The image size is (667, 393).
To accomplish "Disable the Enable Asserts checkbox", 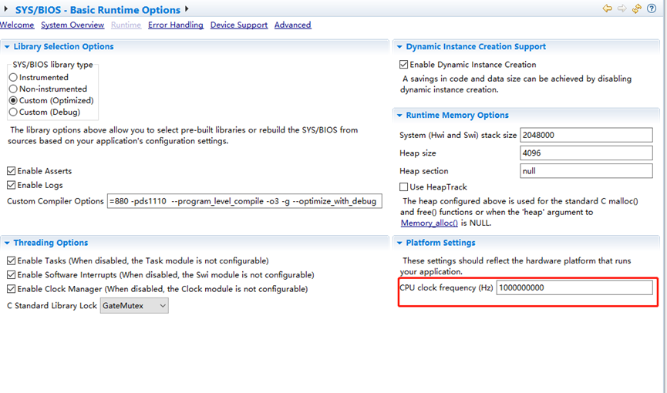I will coord(12,171).
